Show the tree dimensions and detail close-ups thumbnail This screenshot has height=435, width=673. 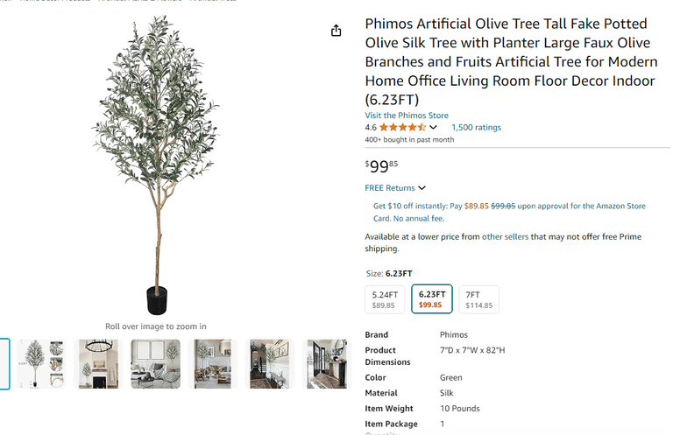tap(41, 363)
